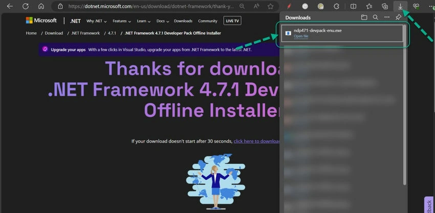This screenshot has width=435, height=213.
Task: Click the LIVE TV button
Action: click(232, 21)
